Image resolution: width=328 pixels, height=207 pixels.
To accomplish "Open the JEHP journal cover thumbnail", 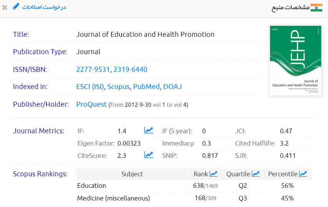I will 296,61.
